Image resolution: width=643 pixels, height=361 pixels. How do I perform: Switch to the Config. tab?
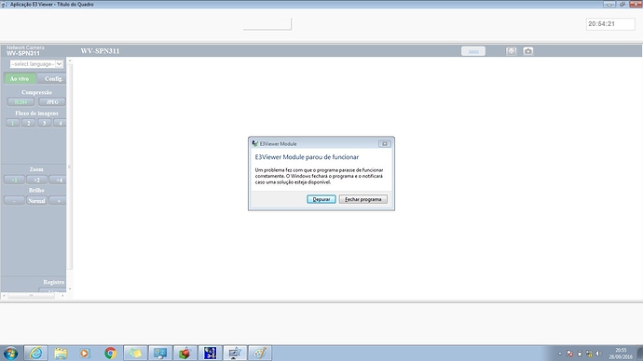[x=53, y=78]
